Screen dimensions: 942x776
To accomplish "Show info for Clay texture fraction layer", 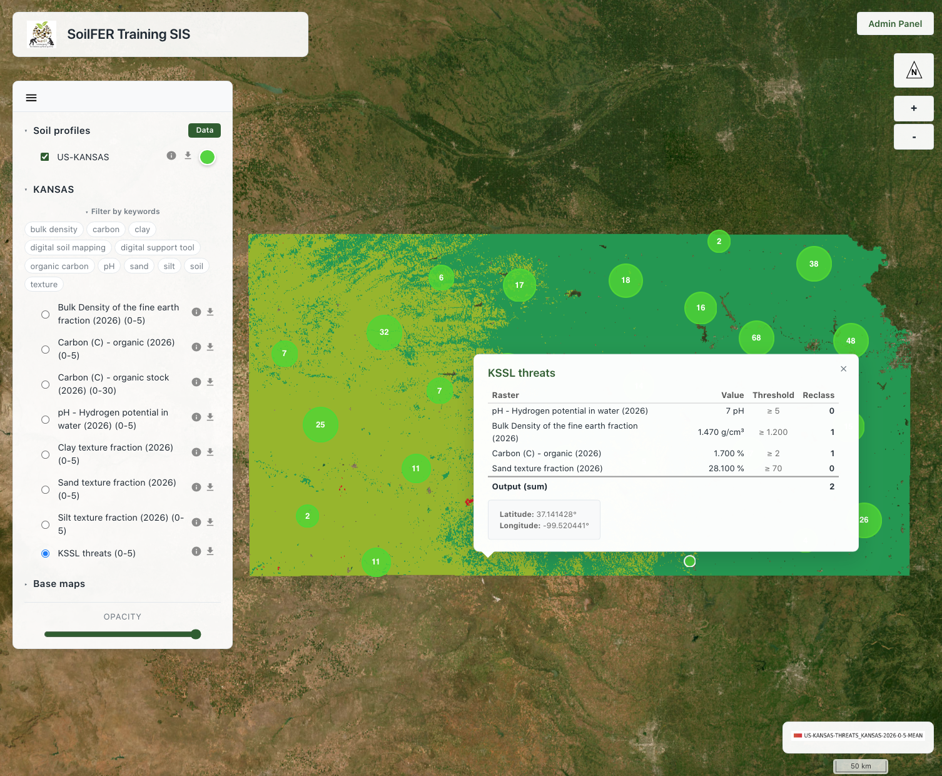I will 196,452.
